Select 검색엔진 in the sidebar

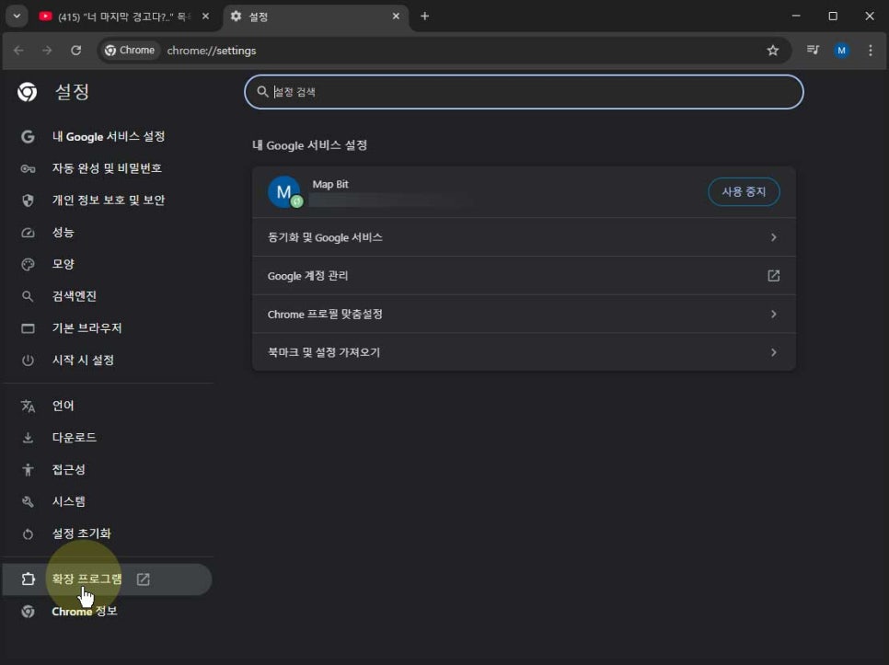pyautogui.click(x=75, y=296)
